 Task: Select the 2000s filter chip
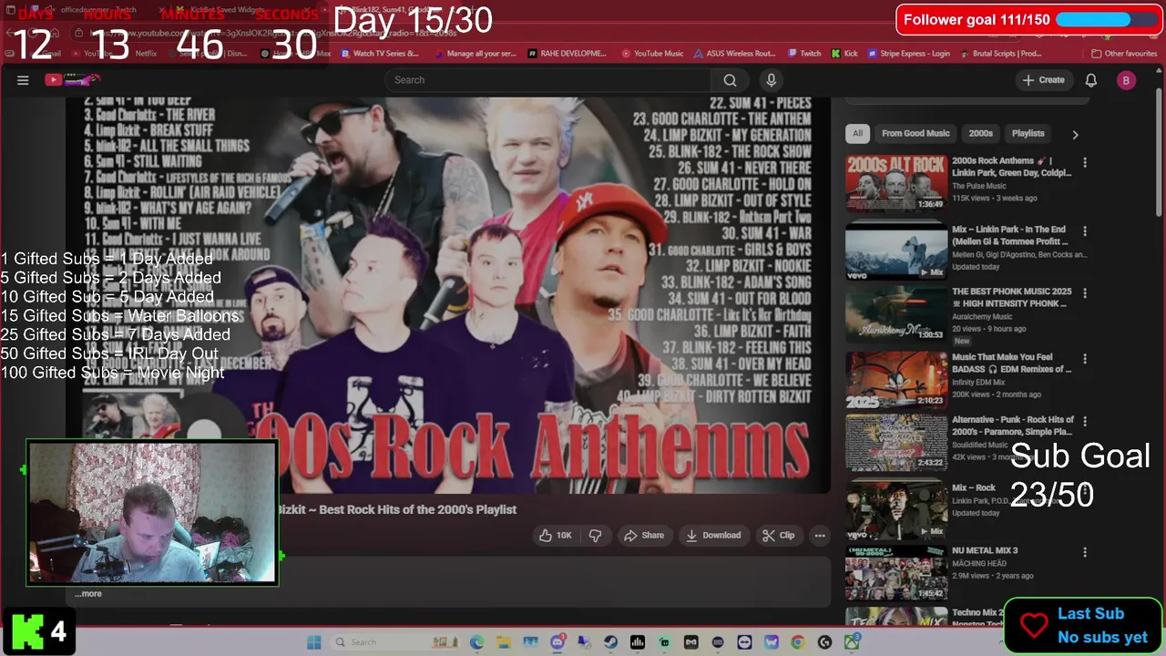pos(980,133)
